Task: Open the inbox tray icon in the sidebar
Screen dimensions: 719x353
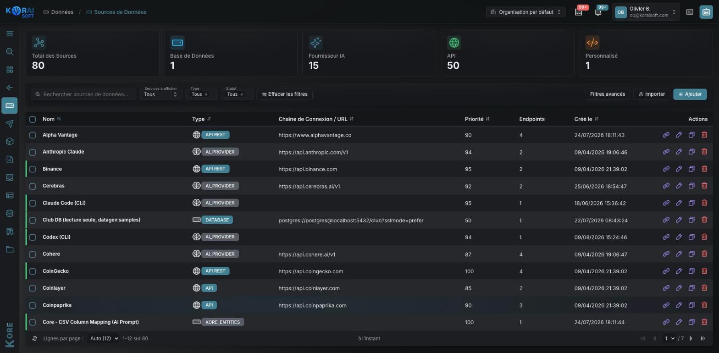Action: click(10, 177)
